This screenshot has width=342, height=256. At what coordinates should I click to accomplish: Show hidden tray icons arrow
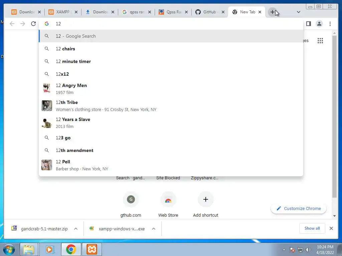(284, 250)
